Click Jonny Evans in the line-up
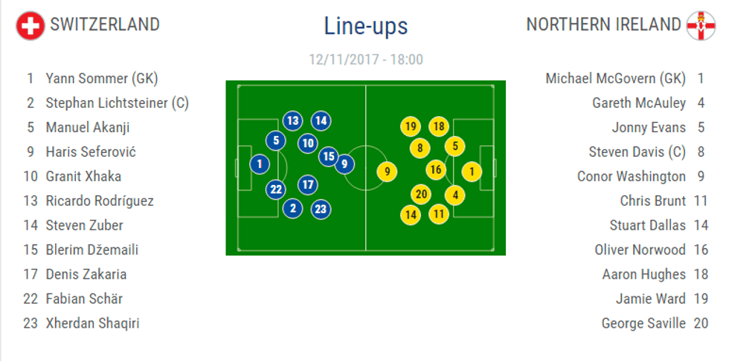 pyautogui.click(x=649, y=127)
